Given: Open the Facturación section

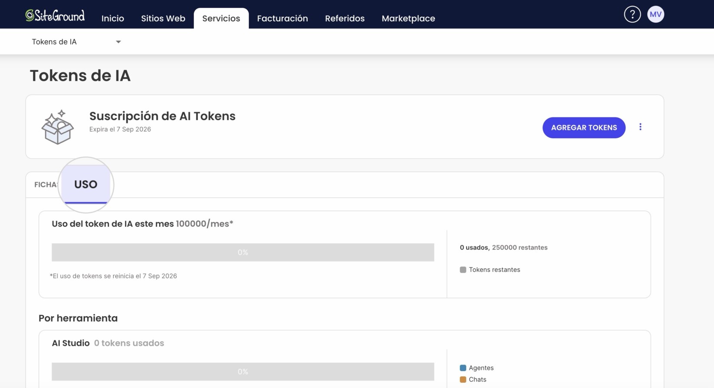Looking at the screenshot, I should (x=282, y=18).
